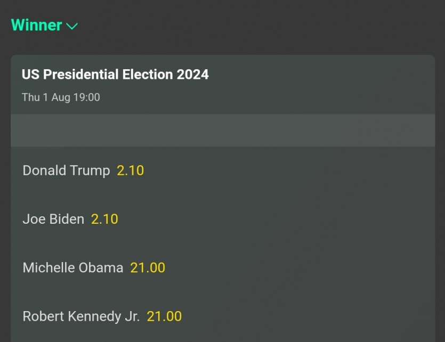Select the Michelle Obama name
Viewport: 445px width, 342px height.
point(72,267)
